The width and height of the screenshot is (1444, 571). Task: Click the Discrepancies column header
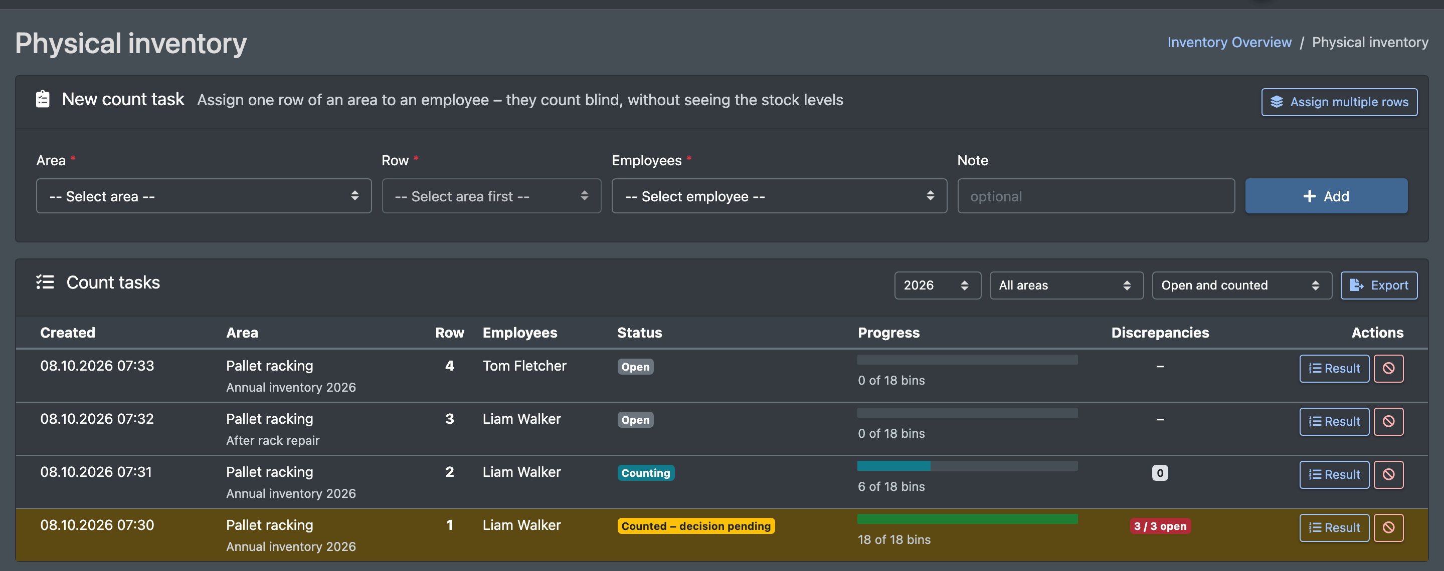click(x=1160, y=333)
